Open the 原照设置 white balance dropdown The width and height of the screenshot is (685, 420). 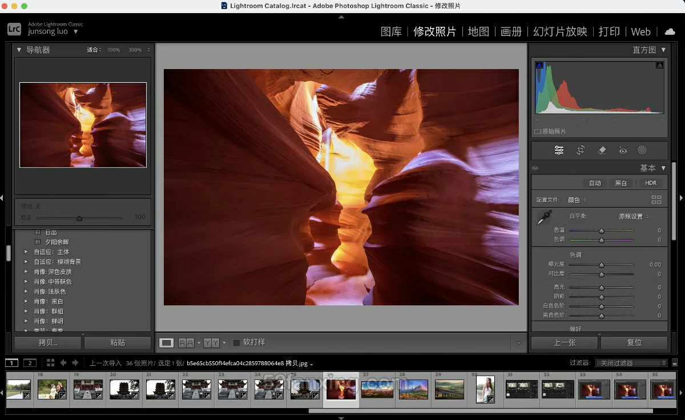pos(634,216)
